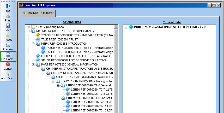Click the Current Data heading
The height and width of the screenshot is (113, 224).
click(x=172, y=22)
